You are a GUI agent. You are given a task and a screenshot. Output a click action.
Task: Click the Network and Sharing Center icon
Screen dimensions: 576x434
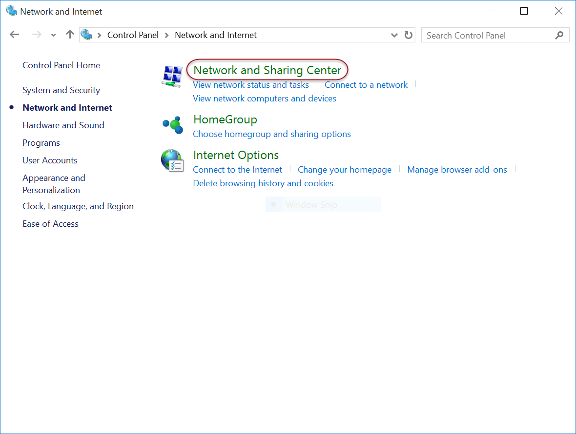click(172, 77)
